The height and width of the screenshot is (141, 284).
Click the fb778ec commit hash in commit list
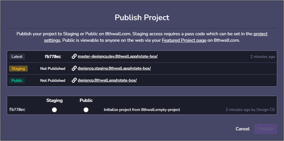click(x=17, y=110)
